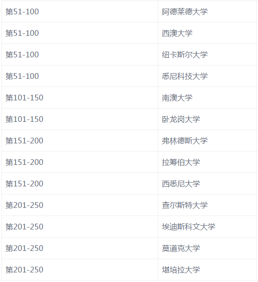
Task: Click rank 第101-150 beside 卧龙岗大学
Action: (x=24, y=119)
